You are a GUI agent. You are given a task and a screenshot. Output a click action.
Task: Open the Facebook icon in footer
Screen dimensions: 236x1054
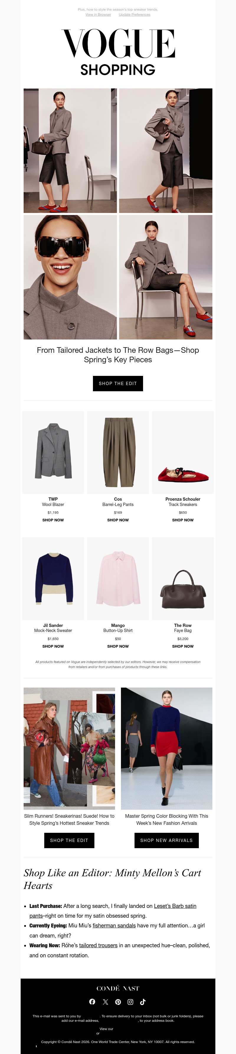(x=92, y=1002)
